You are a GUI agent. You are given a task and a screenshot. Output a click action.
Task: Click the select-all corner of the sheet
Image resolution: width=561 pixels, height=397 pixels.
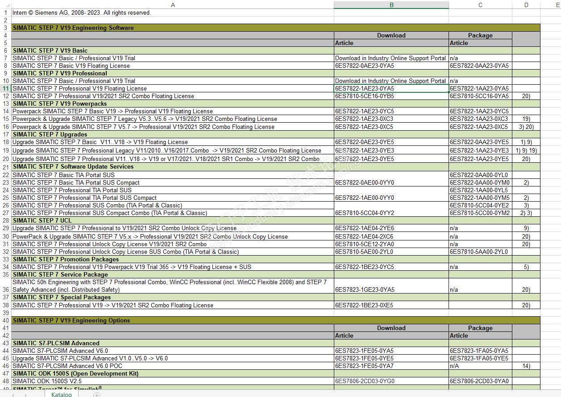pos(5,5)
